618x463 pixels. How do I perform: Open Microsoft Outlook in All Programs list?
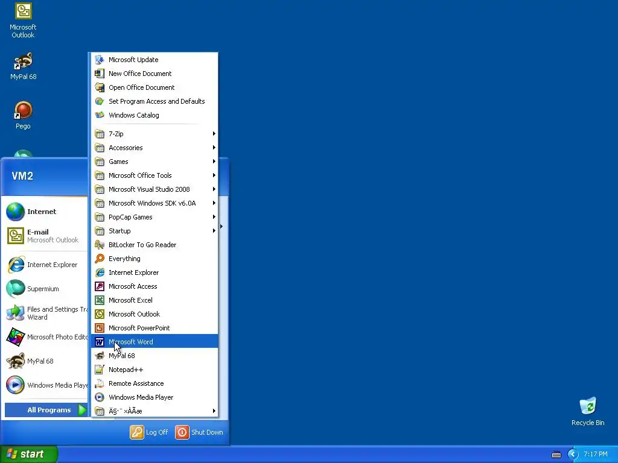[x=154, y=314]
